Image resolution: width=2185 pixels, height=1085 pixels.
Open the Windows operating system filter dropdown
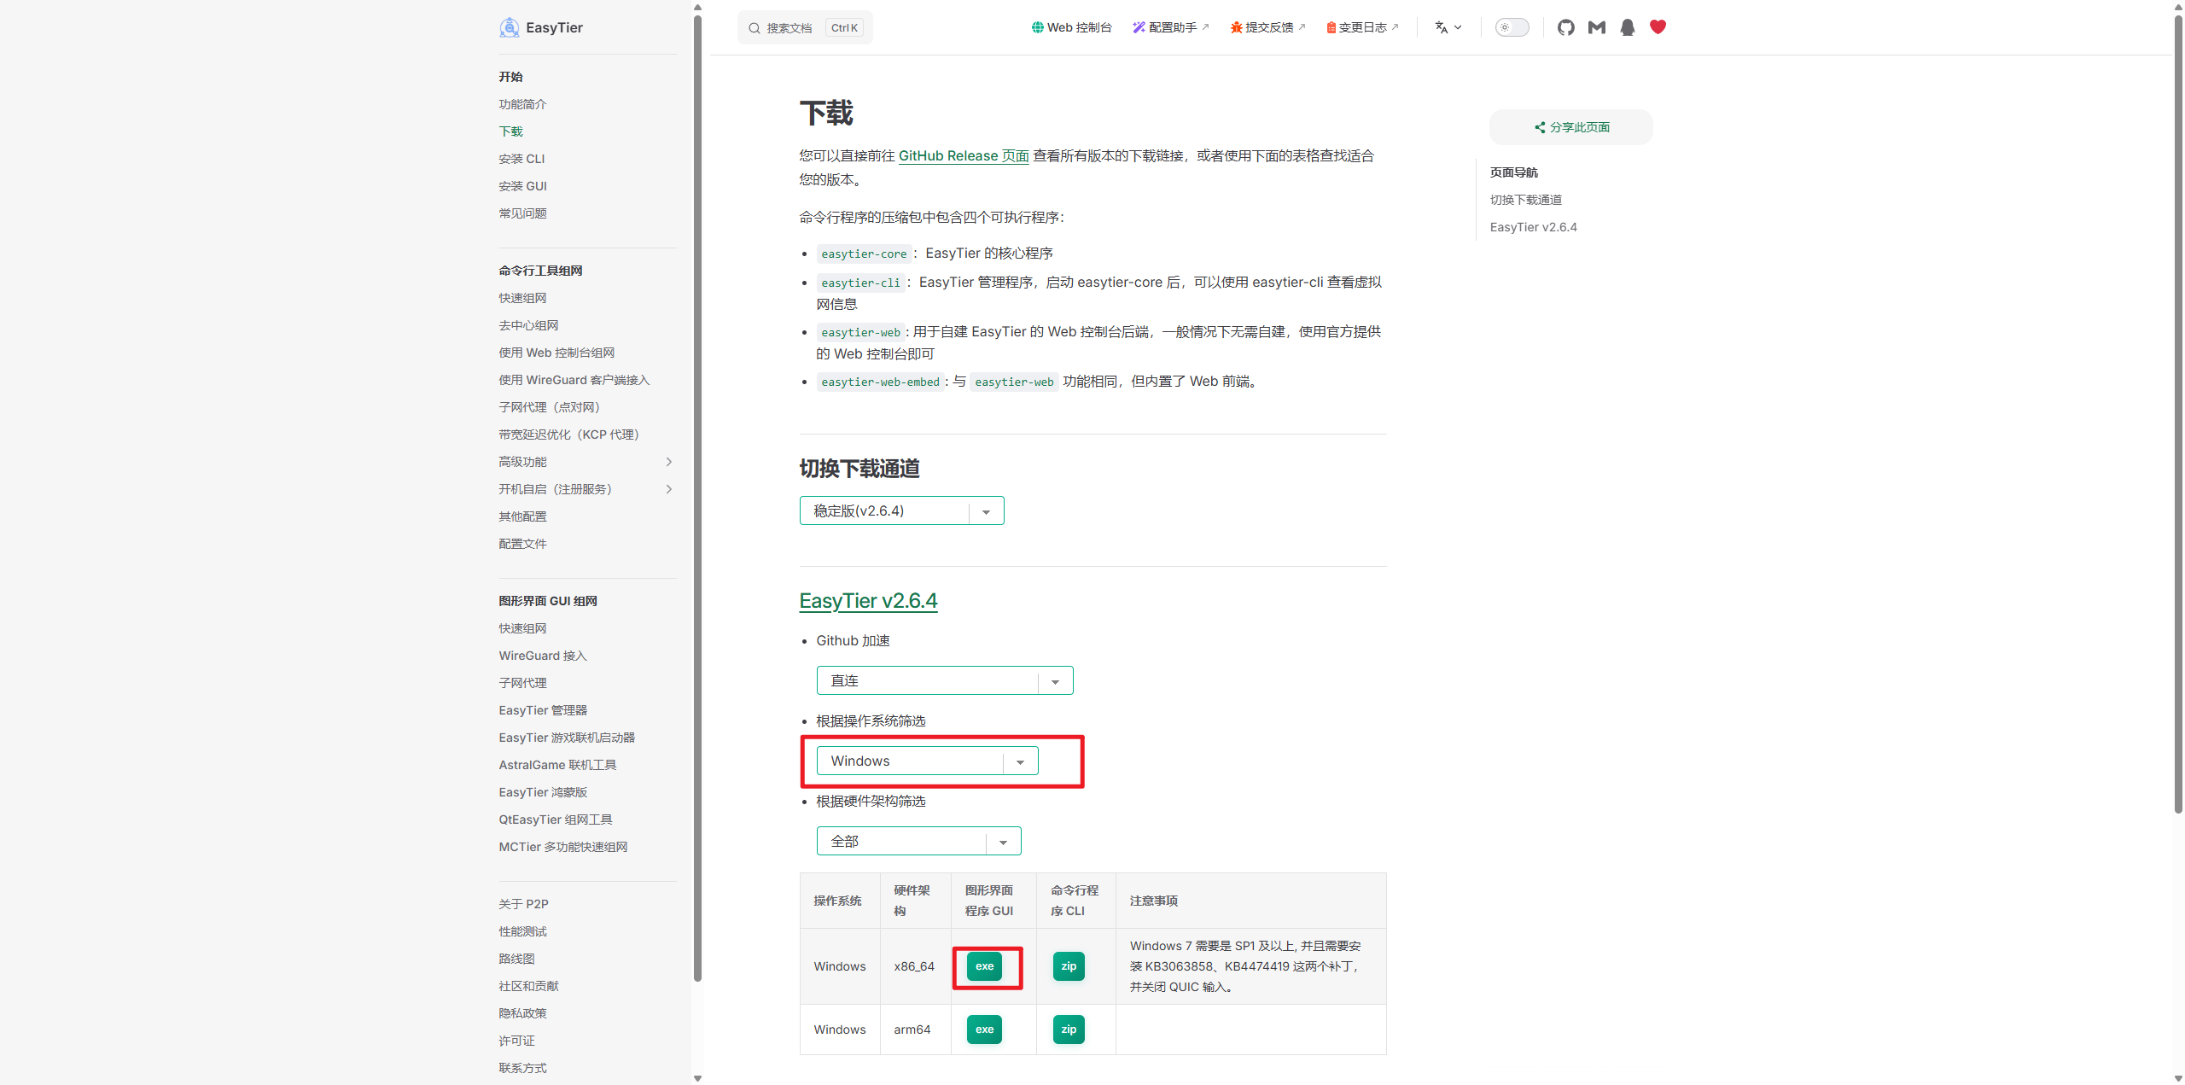click(927, 761)
